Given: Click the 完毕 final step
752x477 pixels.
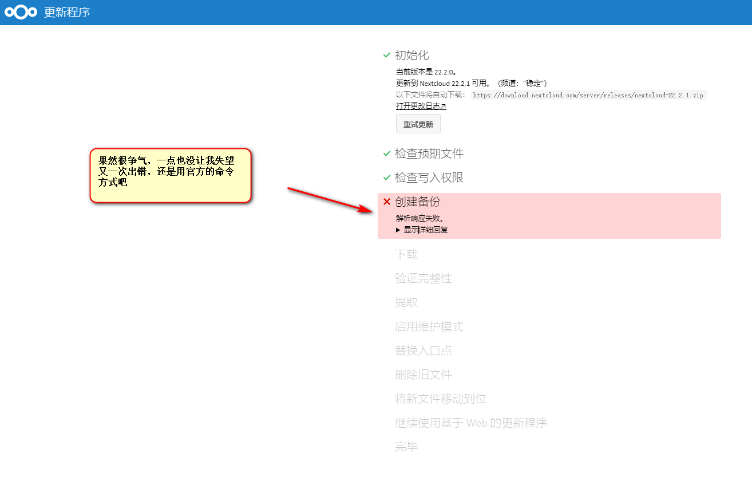Looking at the screenshot, I should click(406, 447).
